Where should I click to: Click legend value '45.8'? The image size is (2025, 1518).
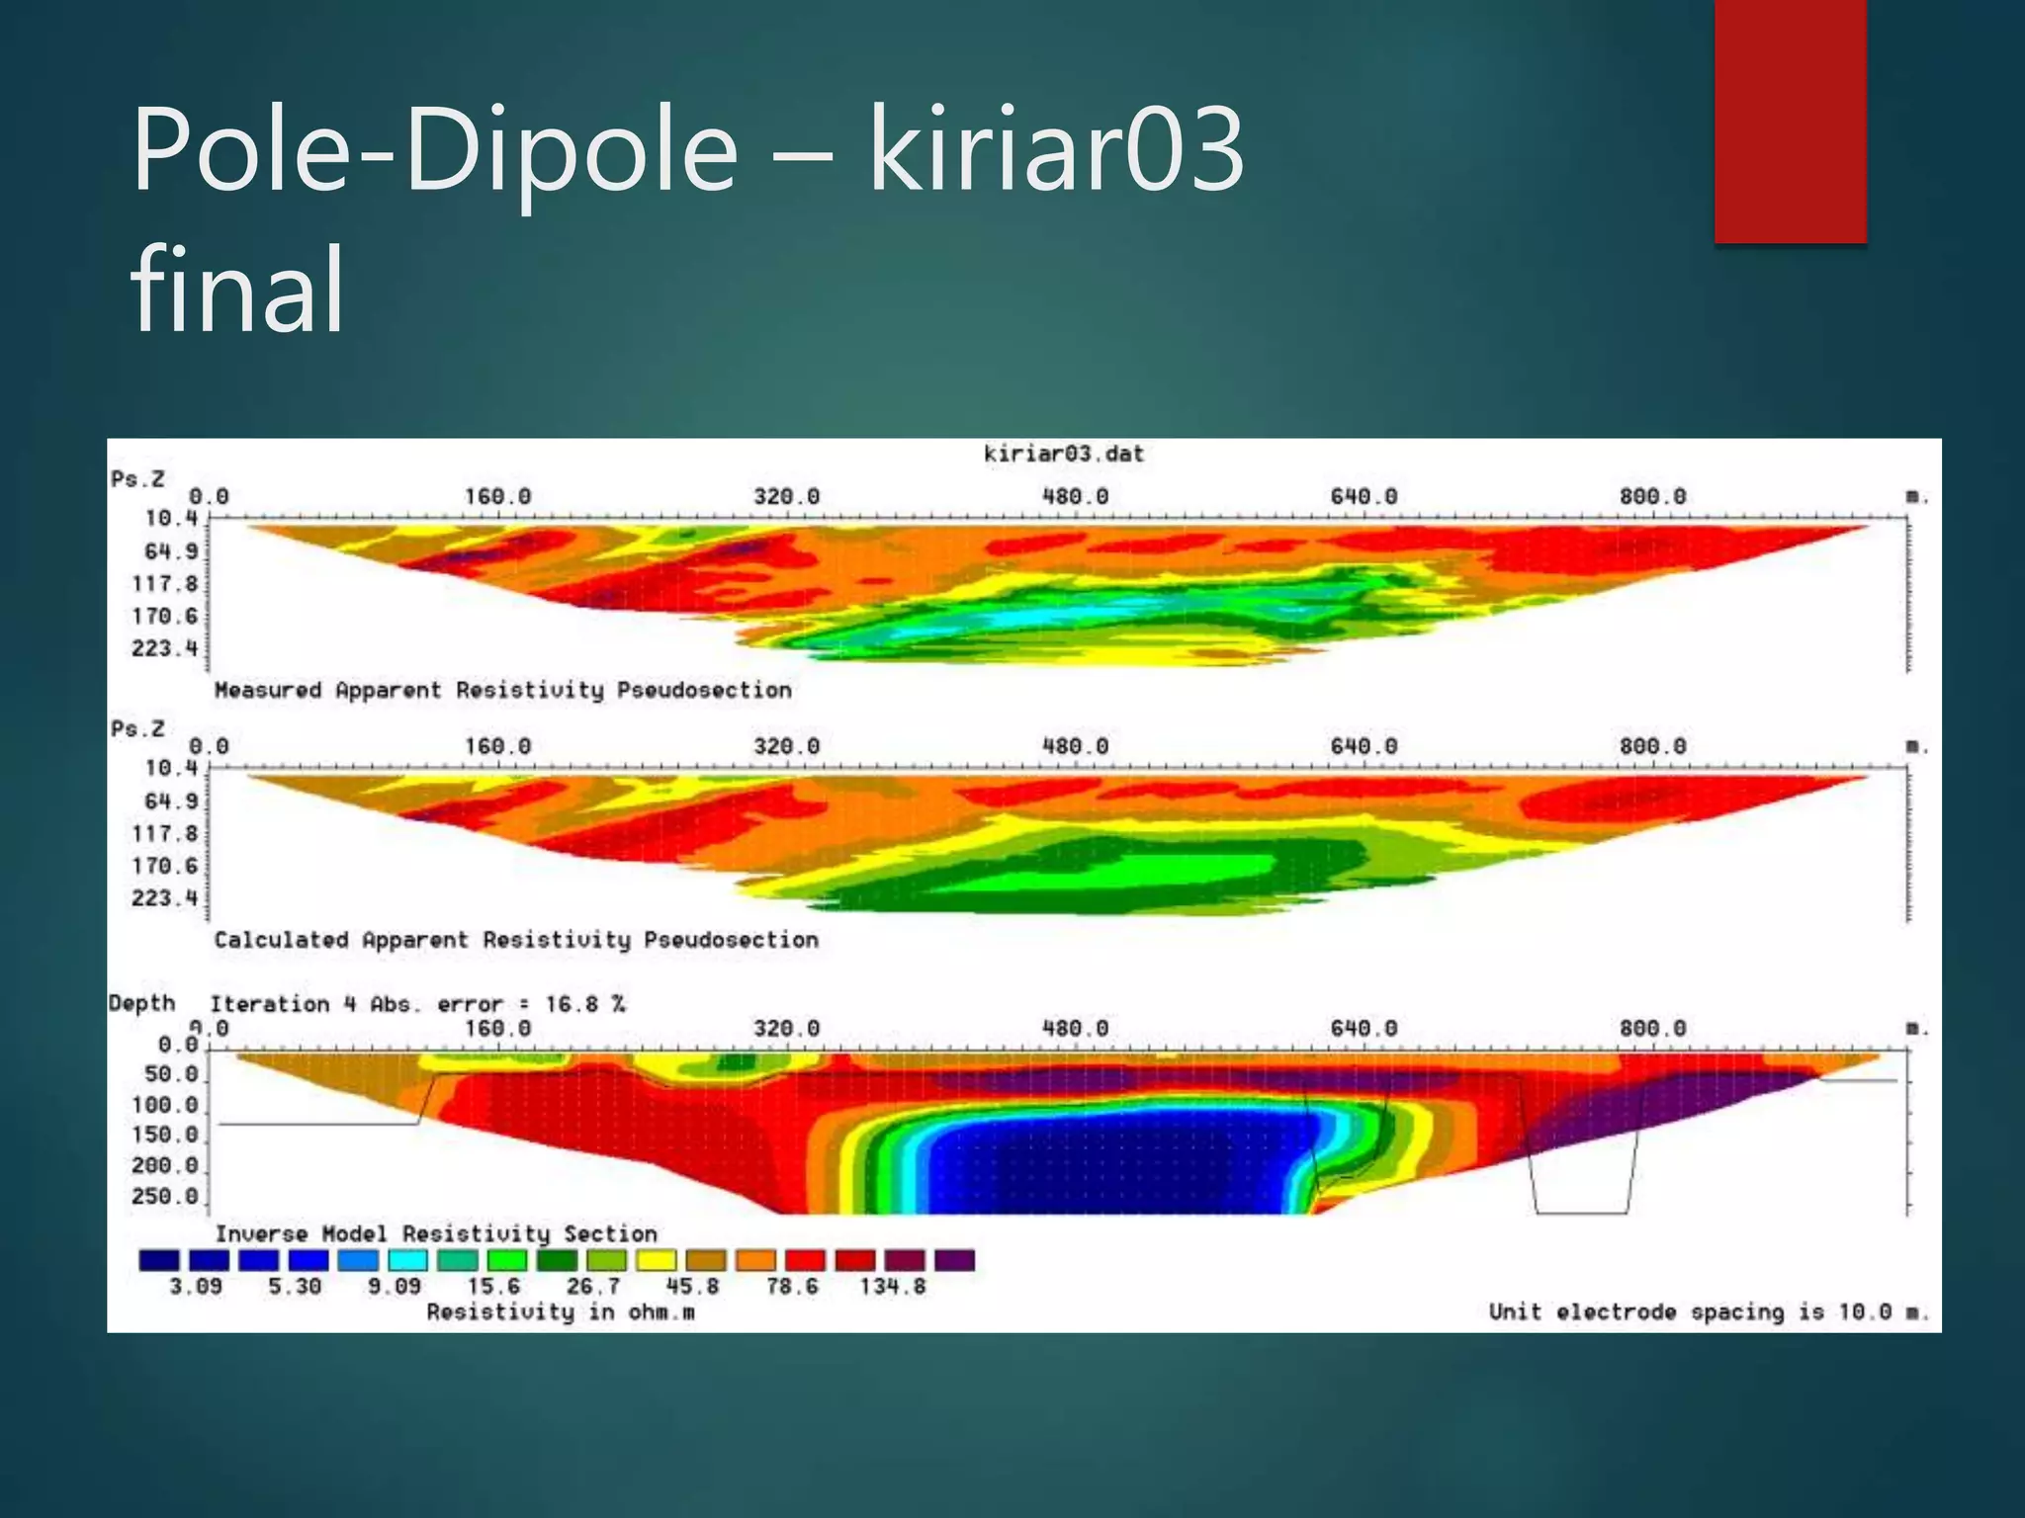[692, 1287]
